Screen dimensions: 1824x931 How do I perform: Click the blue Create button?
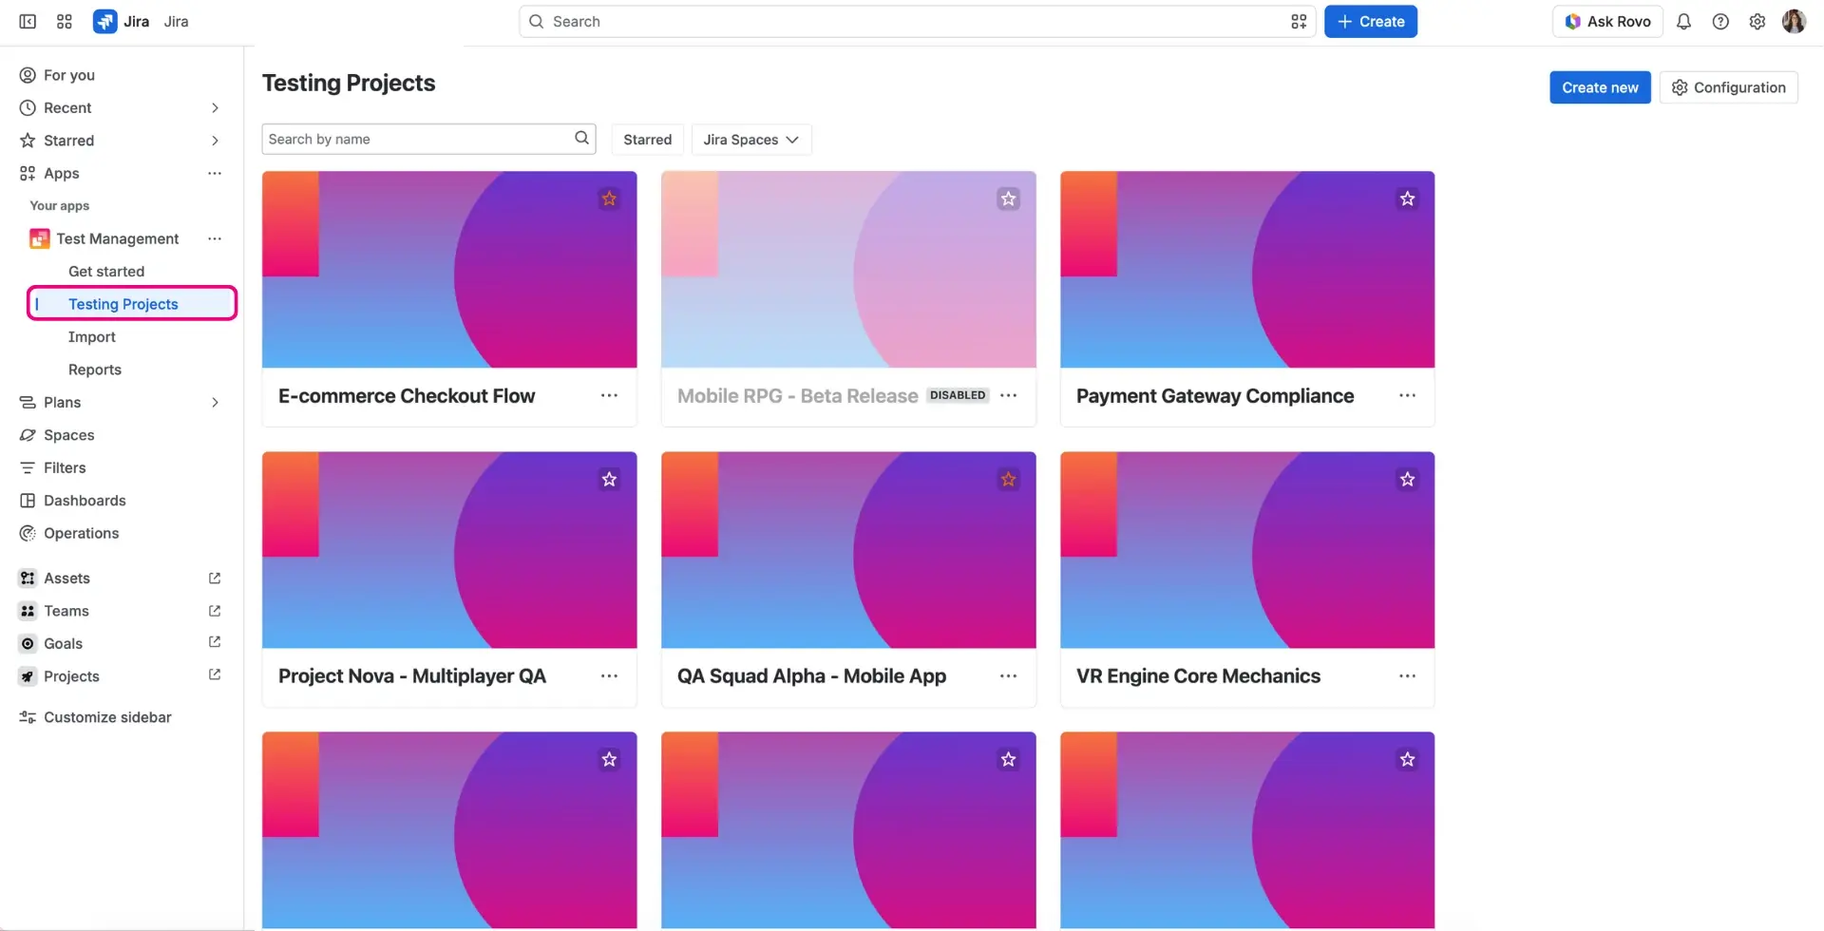[1370, 21]
